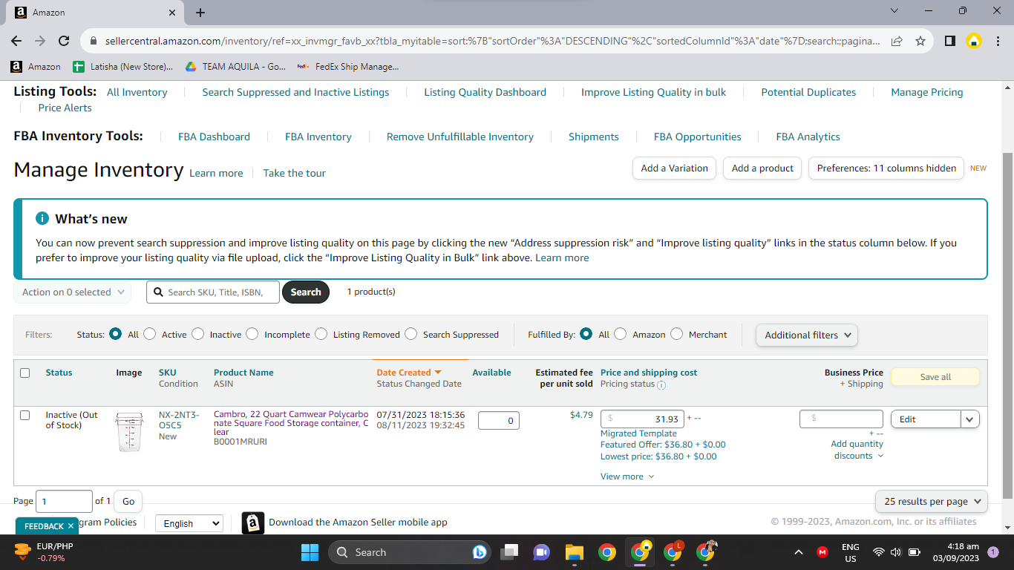The height and width of the screenshot is (570, 1014).
Task: View site information via the padlock icon
Action: tap(94, 42)
